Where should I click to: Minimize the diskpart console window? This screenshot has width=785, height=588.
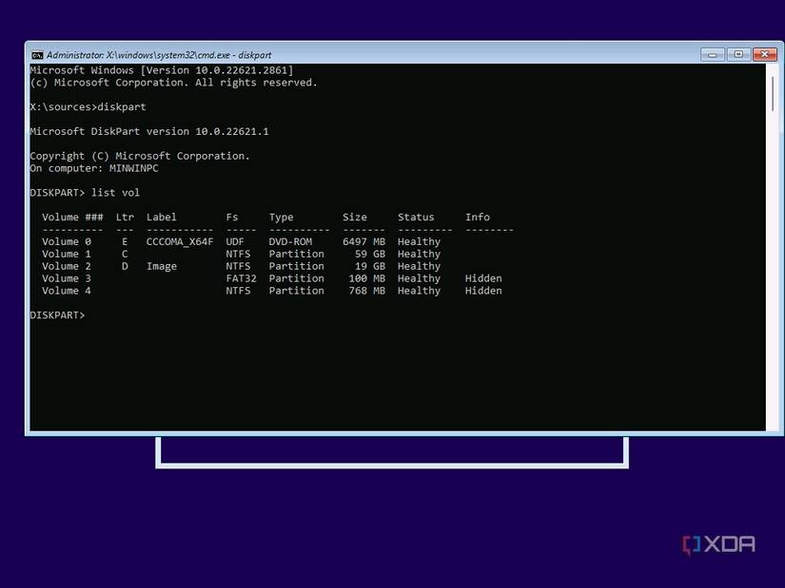[712, 54]
